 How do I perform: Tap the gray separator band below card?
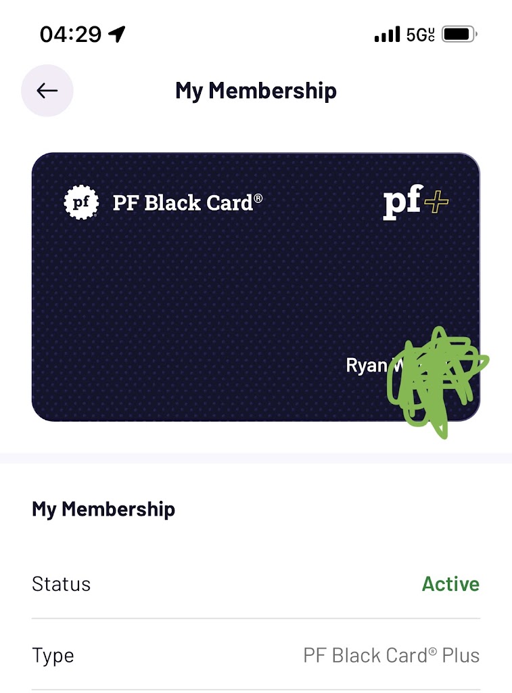click(x=256, y=457)
